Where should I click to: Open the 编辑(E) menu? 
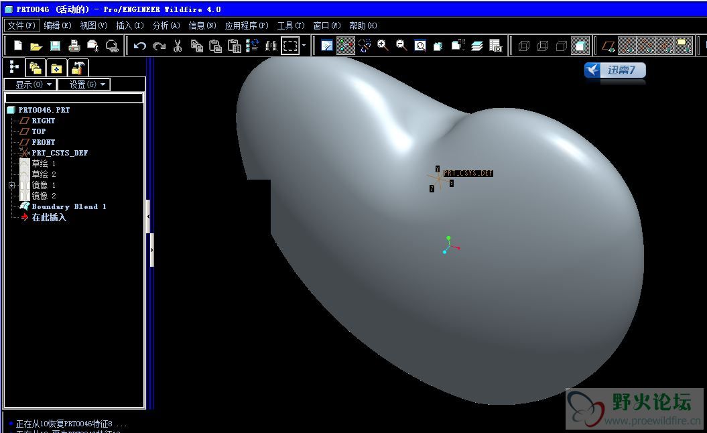pyautogui.click(x=57, y=25)
